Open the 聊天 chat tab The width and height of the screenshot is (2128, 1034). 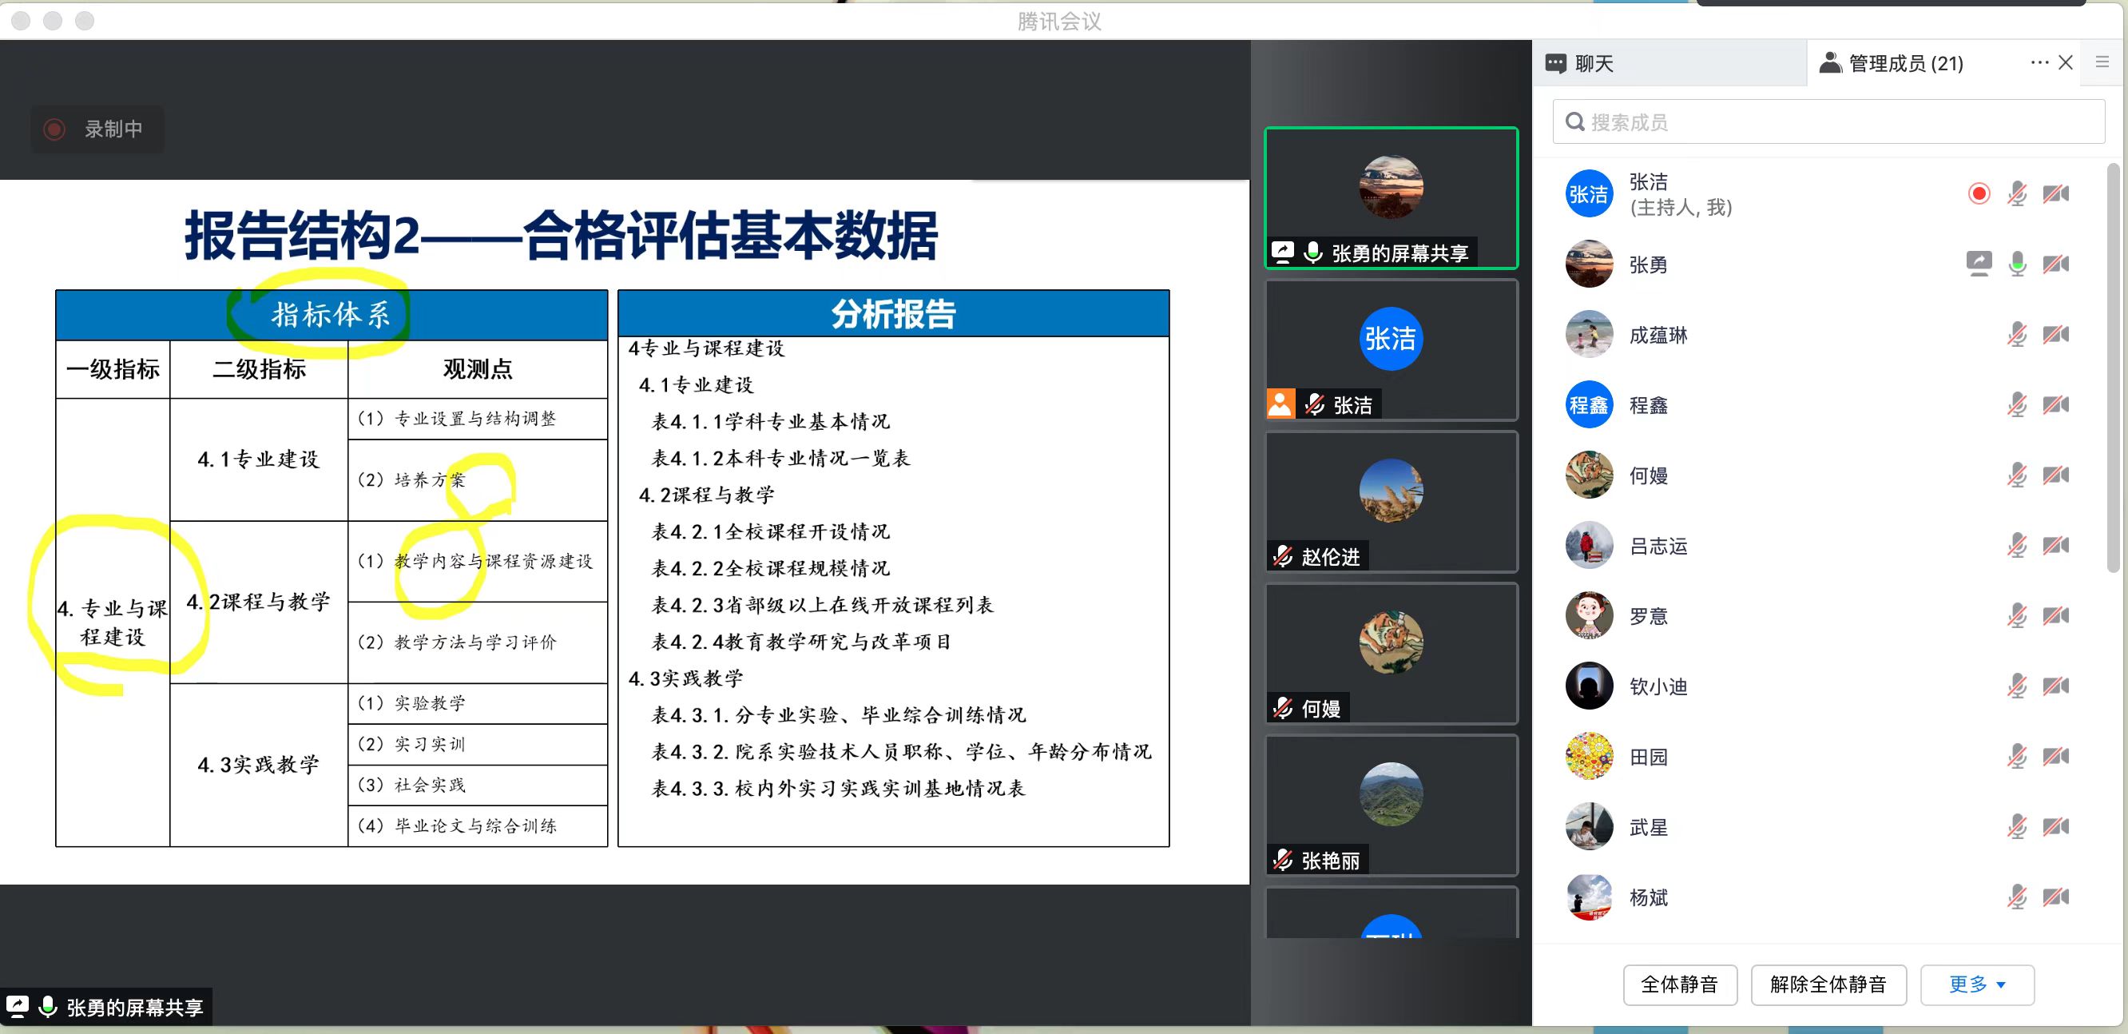1669,64
